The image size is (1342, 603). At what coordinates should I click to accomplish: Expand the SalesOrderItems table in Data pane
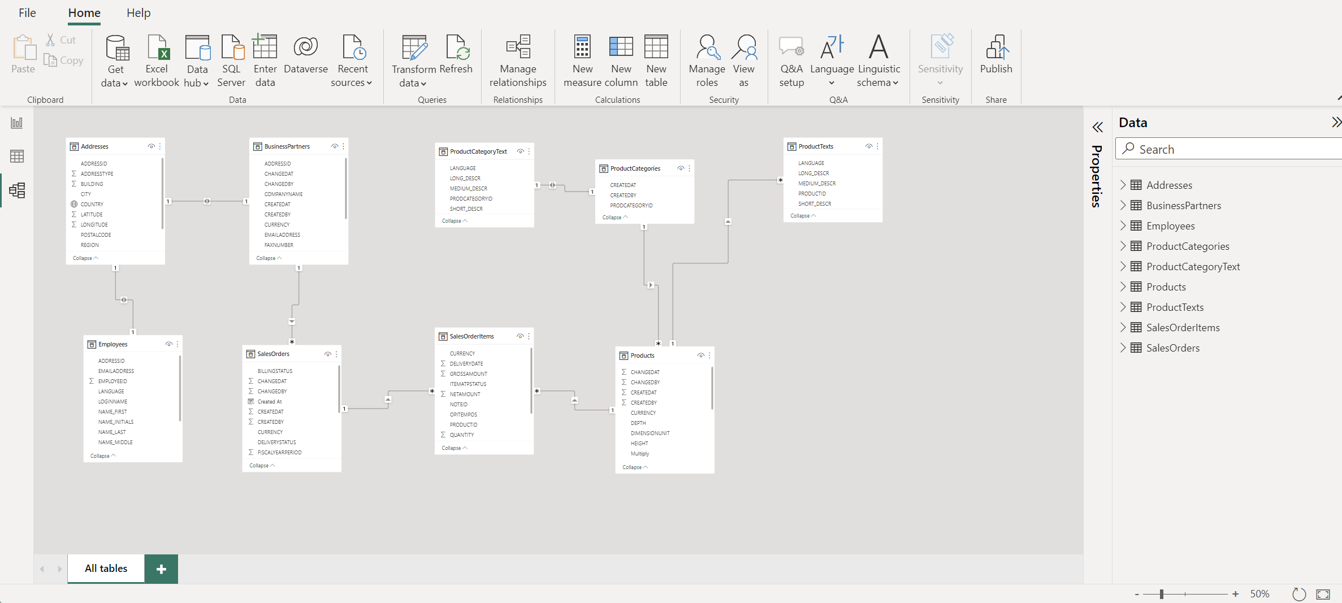click(x=1123, y=327)
